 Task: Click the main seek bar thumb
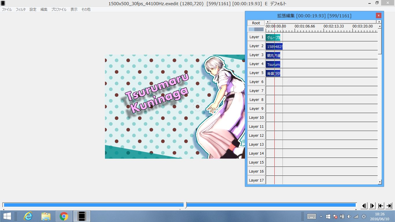(185, 205)
